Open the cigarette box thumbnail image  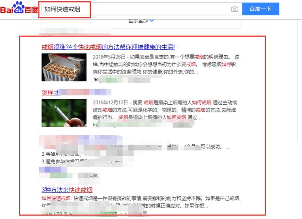point(64,67)
